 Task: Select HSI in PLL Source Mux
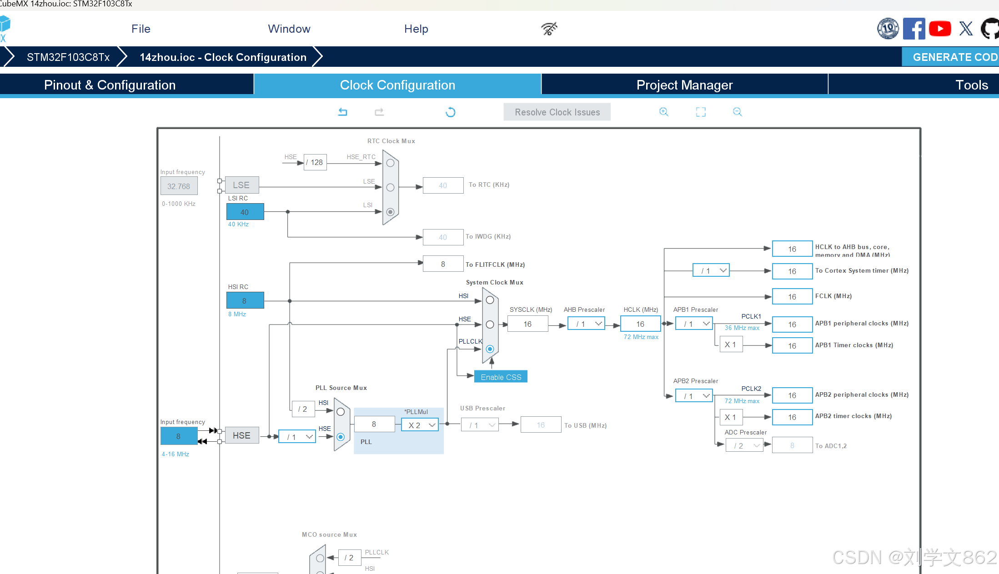click(341, 412)
